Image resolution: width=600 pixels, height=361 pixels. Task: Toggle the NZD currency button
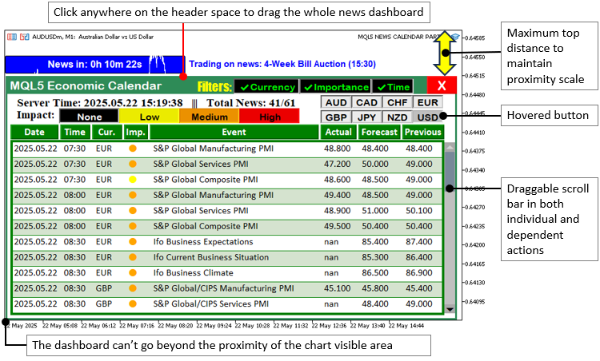[x=397, y=117]
